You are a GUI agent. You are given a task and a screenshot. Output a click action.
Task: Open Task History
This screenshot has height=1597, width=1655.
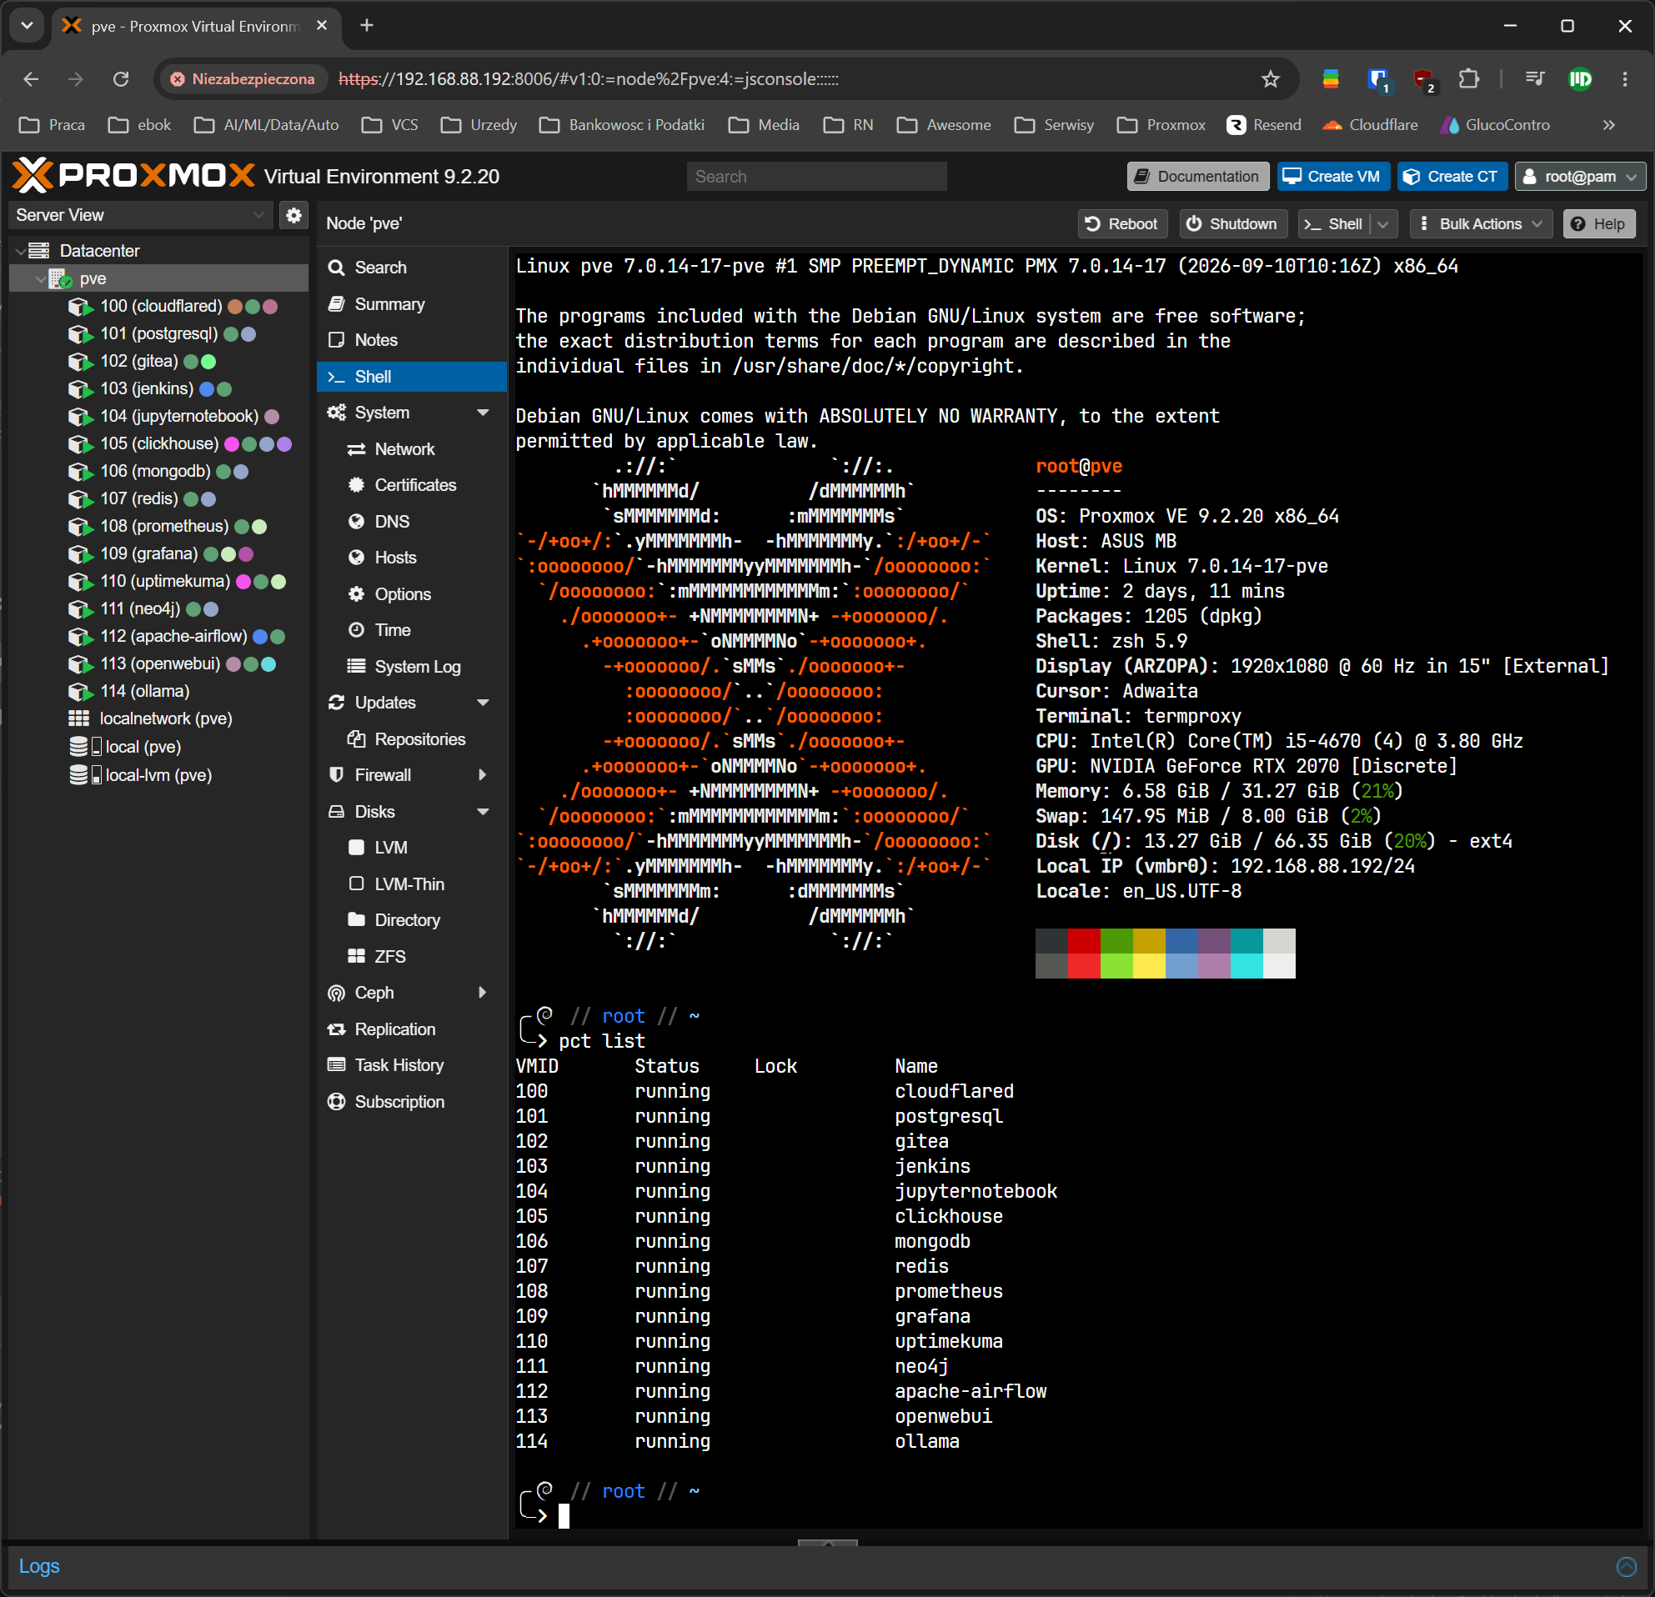pyautogui.click(x=412, y=1065)
